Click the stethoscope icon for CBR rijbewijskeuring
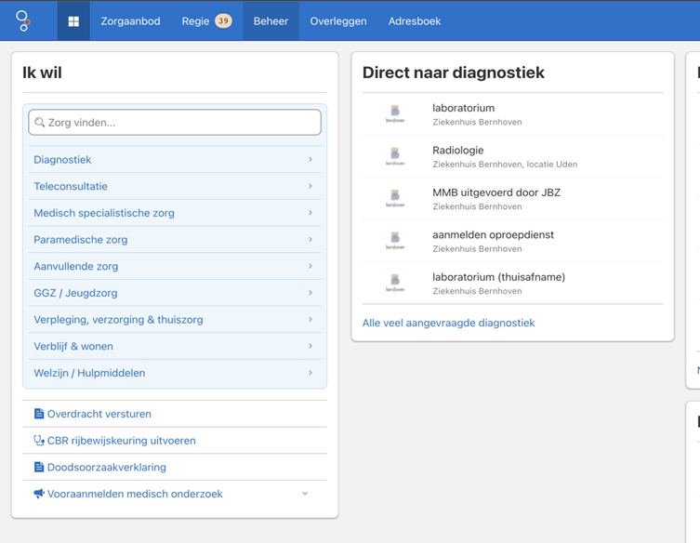 39,441
